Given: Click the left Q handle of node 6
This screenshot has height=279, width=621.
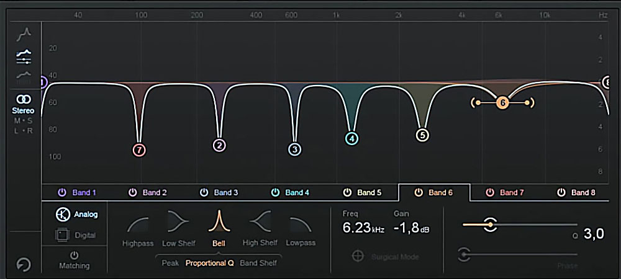Looking at the screenshot, I should tap(478, 103).
